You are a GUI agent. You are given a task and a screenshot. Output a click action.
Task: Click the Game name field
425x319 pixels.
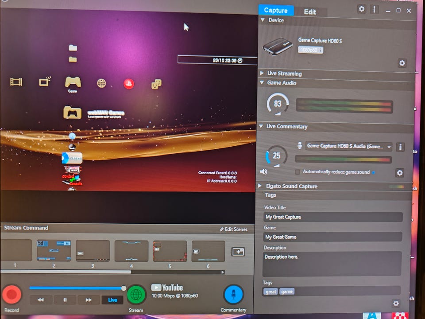[x=332, y=237]
